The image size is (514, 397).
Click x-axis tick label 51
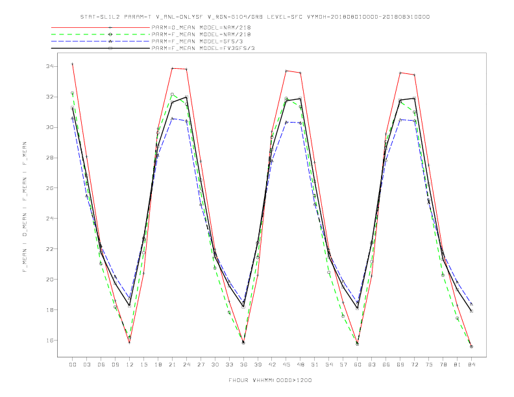[x=315, y=365]
